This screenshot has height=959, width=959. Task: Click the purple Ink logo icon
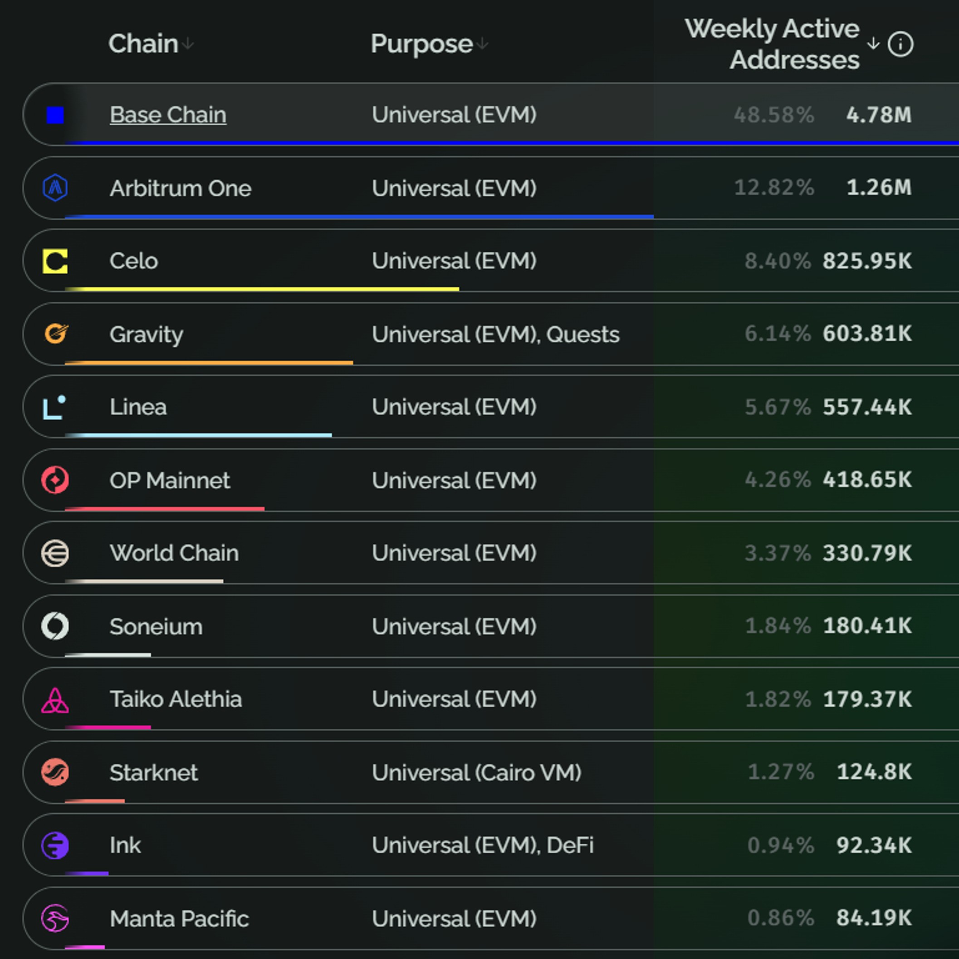pos(55,845)
